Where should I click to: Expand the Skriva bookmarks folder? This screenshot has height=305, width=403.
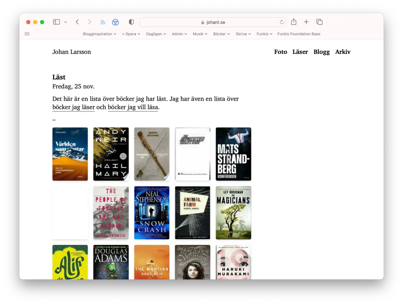[243, 34]
